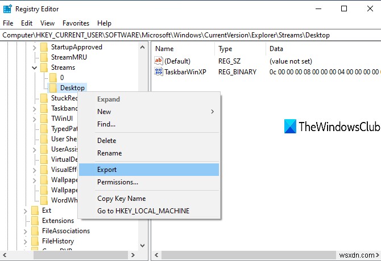This screenshot has width=381, height=261.
Task: Expand the StartupApproved key
Action: pyautogui.click(x=34, y=48)
